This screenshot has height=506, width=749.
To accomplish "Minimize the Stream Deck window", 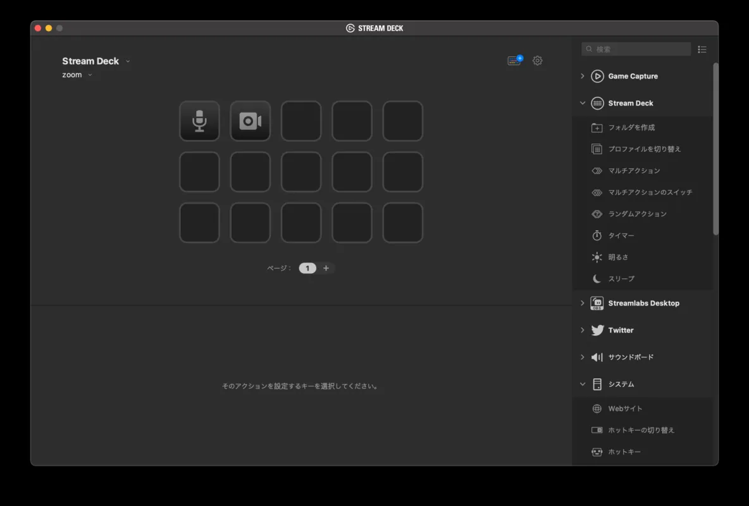I will tap(49, 28).
